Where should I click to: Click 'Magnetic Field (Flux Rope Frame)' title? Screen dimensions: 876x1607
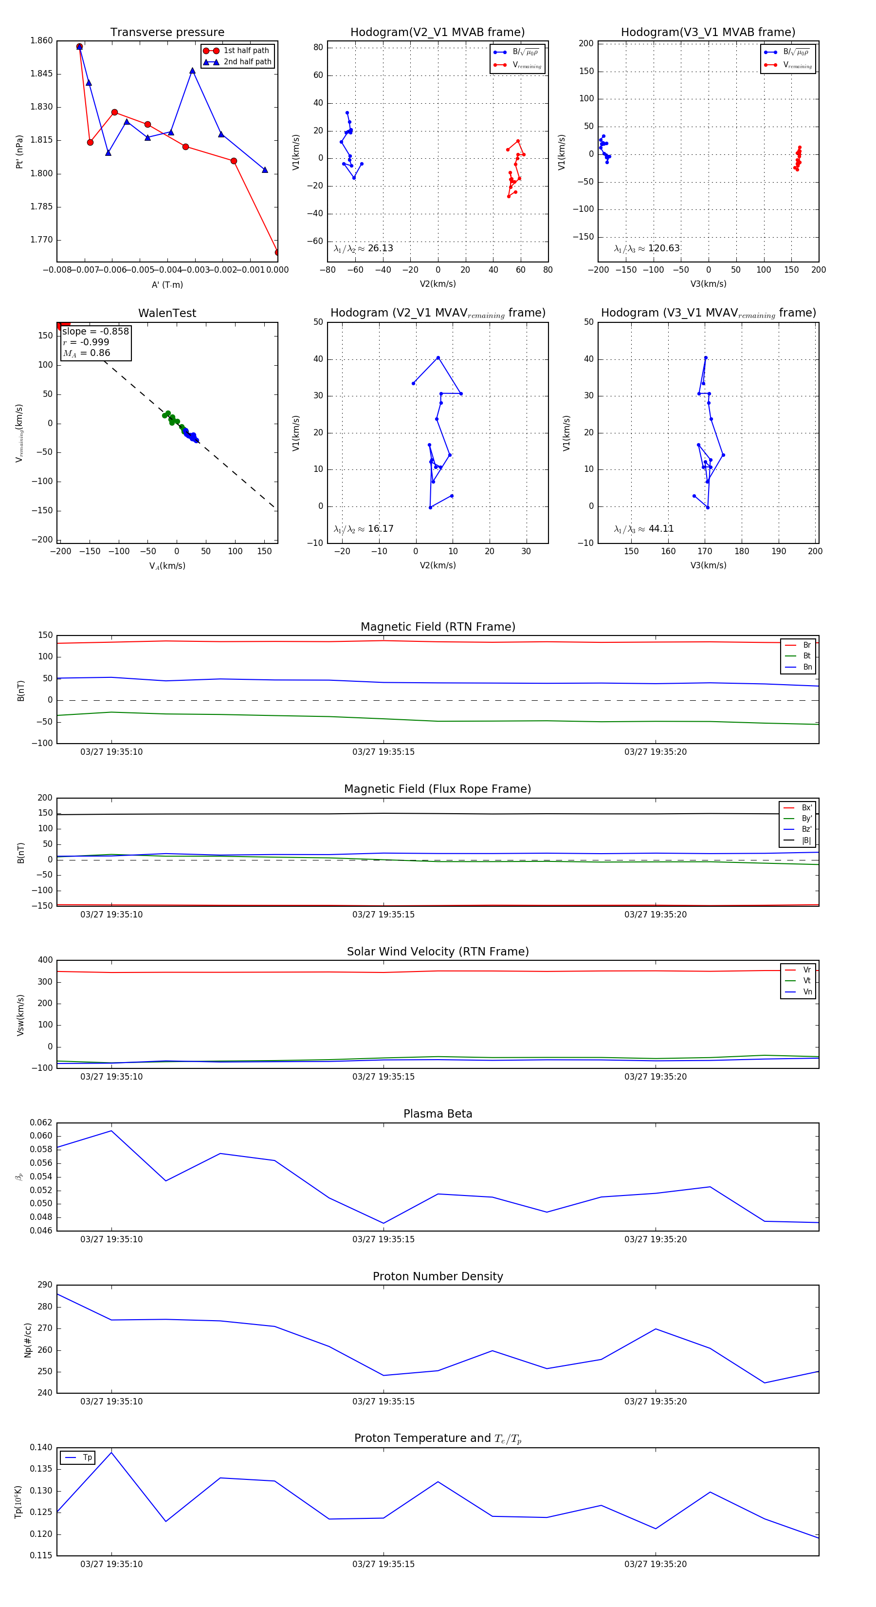pos(438,789)
